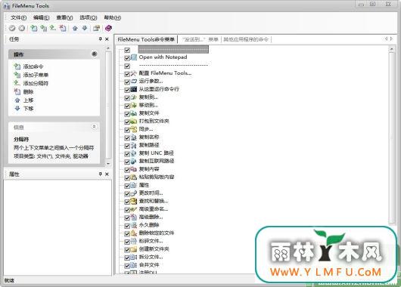Click the icon beside 查找和替换...
Image resolution: width=401 pixels, height=287 pixels.
134,201
